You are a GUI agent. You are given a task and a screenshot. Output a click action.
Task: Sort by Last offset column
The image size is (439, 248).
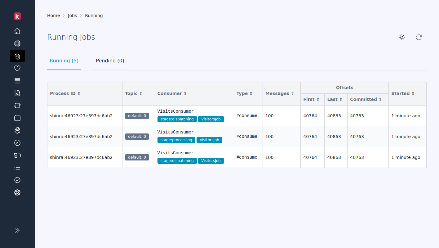[335, 99]
